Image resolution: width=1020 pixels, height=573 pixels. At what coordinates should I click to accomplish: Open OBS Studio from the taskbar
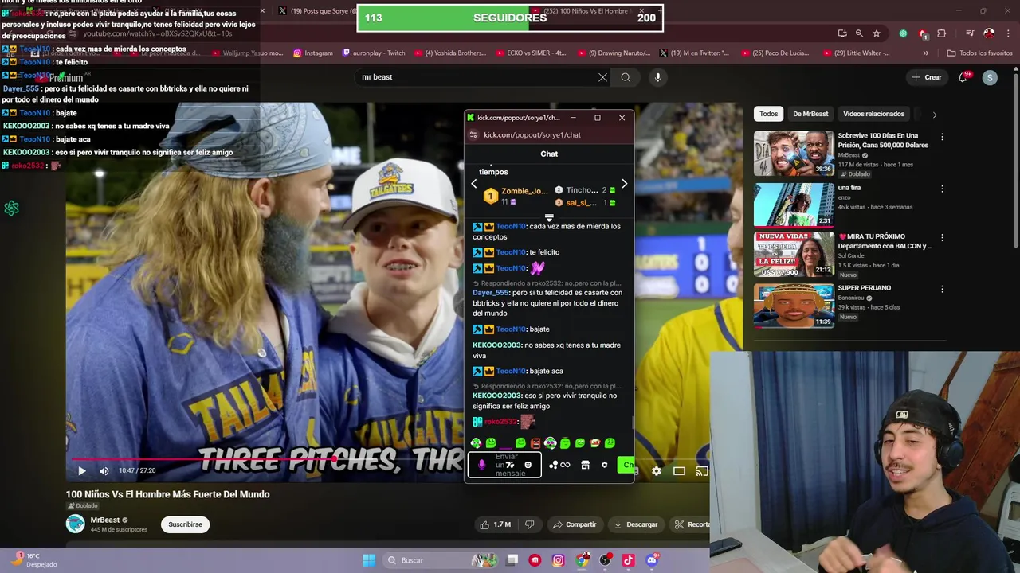point(605,560)
